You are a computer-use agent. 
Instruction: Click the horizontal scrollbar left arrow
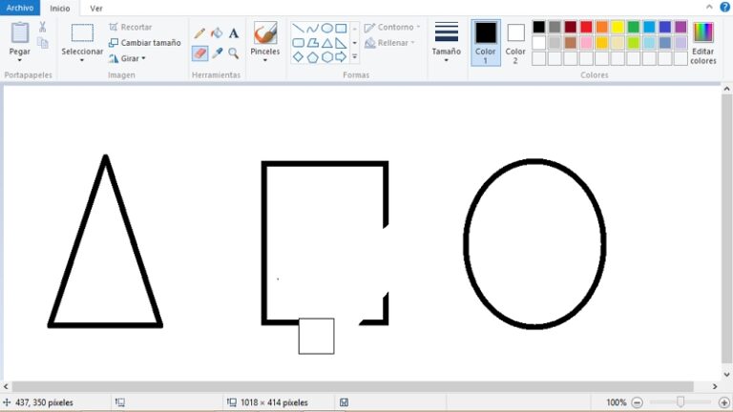(6, 386)
